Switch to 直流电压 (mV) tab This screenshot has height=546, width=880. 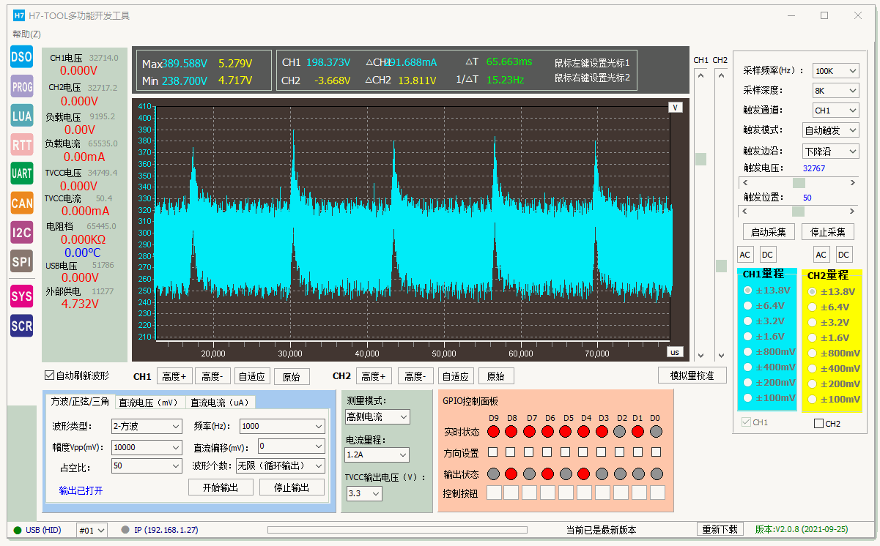pos(149,403)
